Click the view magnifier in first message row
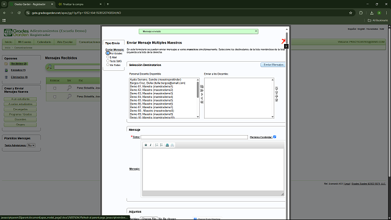This screenshot has width=391, height=220. 69,88
